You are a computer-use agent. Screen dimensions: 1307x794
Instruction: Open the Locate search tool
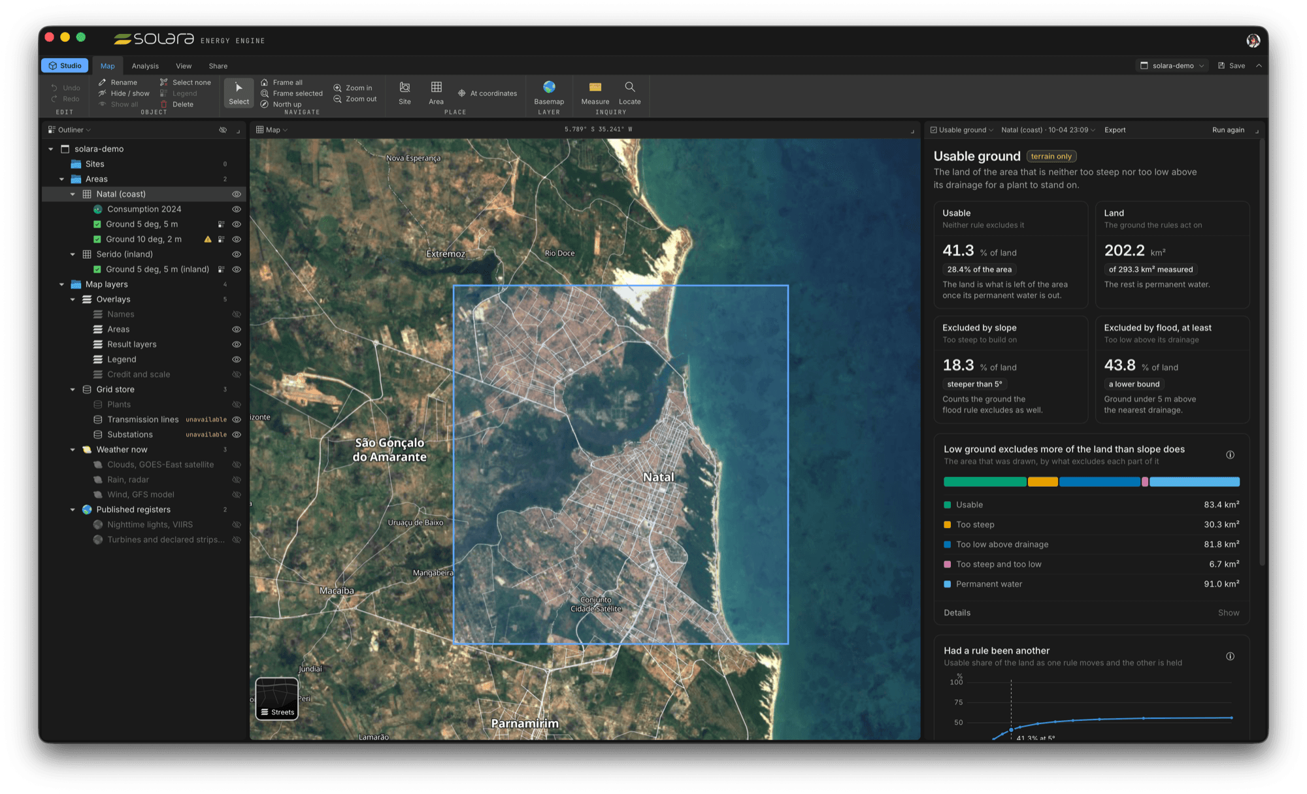(629, 93)
